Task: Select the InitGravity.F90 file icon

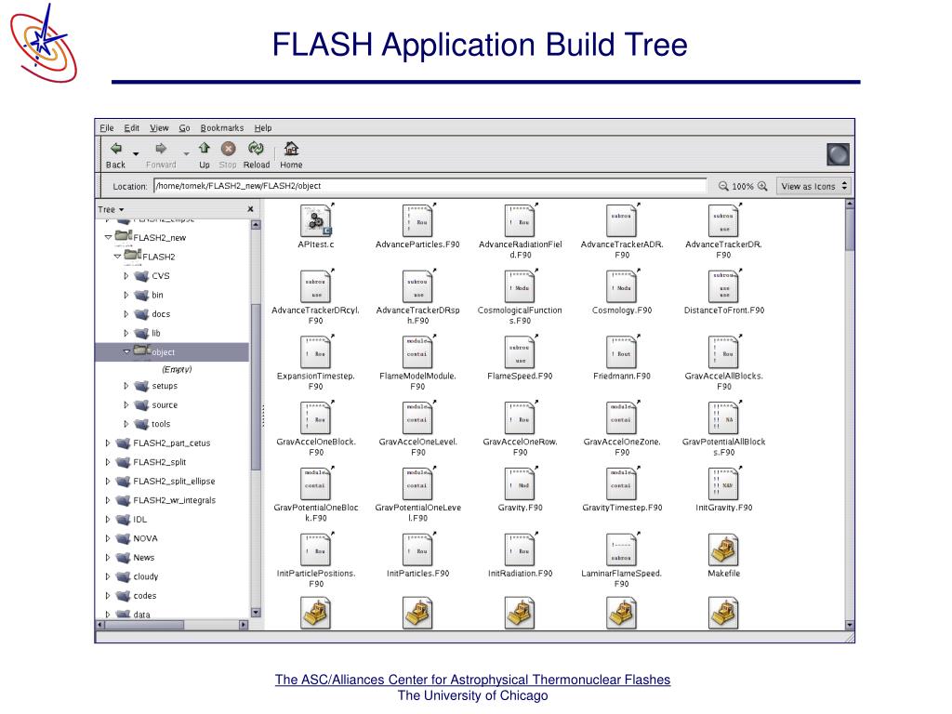Action: coord(723,483)
